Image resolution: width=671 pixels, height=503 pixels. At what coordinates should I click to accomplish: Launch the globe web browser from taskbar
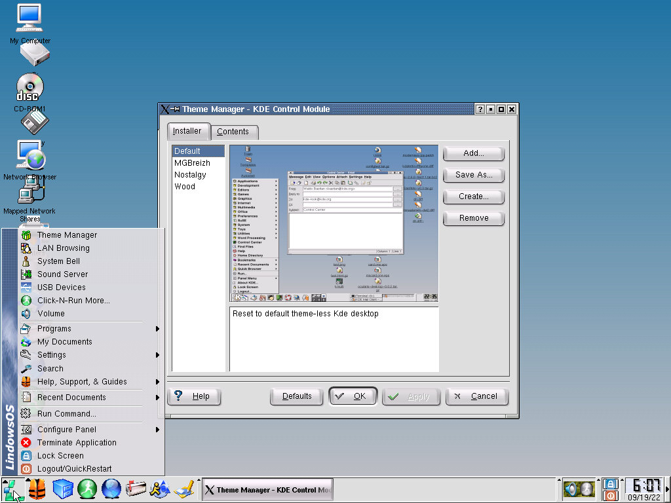point(111,489)
